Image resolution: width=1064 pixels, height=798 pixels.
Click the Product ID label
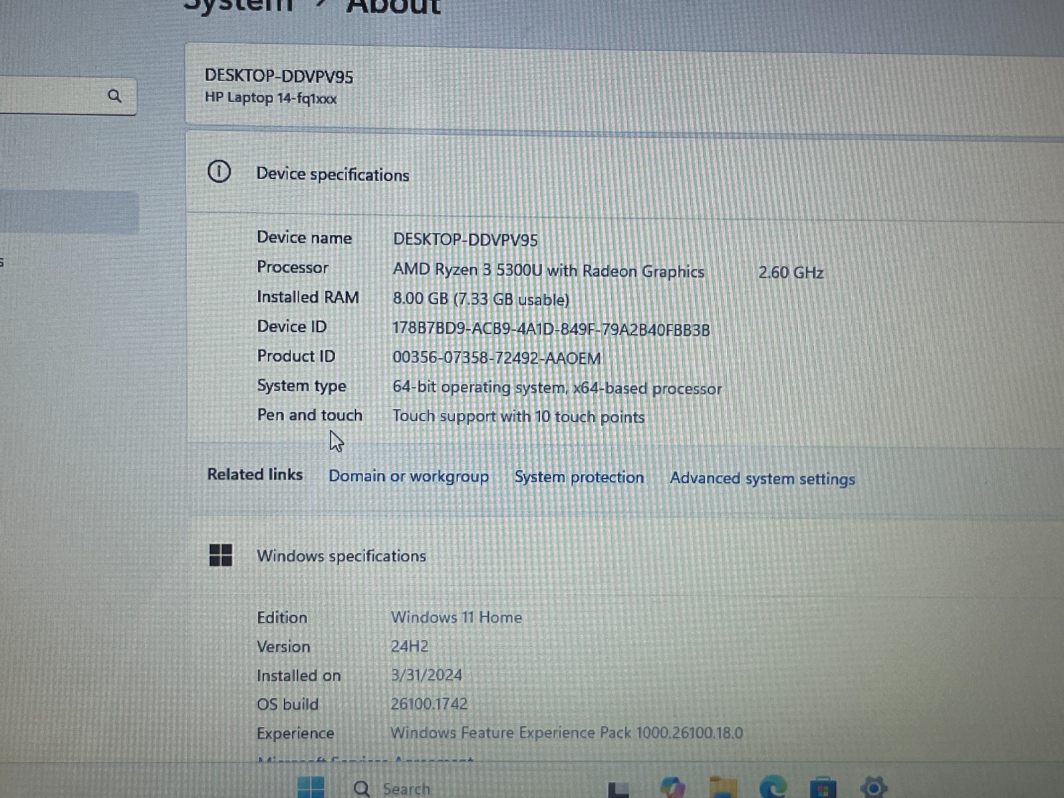(296, 356)
